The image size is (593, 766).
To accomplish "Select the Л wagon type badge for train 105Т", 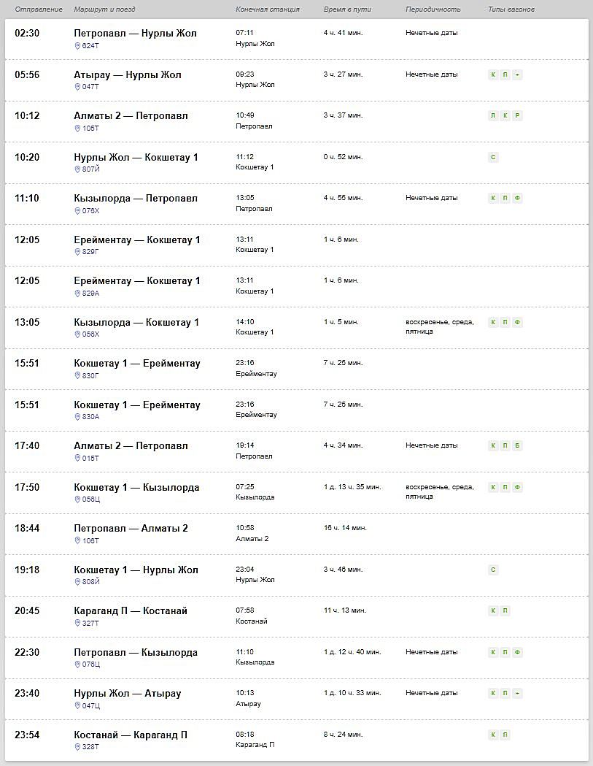I will (x=493, y=116).
